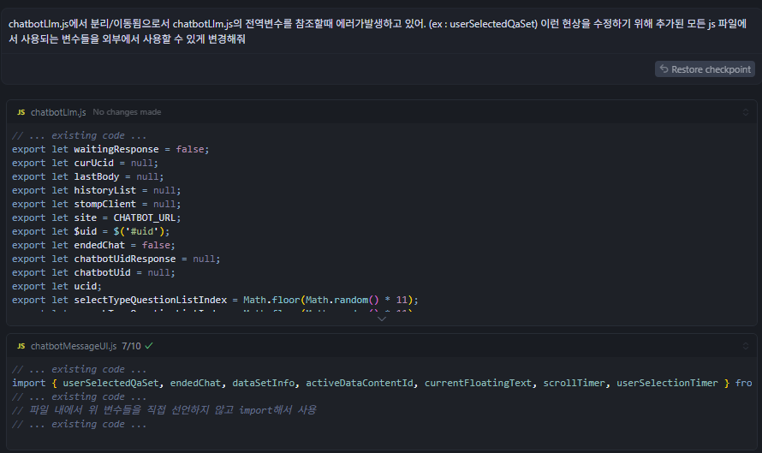Click the Korean comment line in chatbotMessageUi.js
This screenshot has height=453, width=762.
(164, 410)
